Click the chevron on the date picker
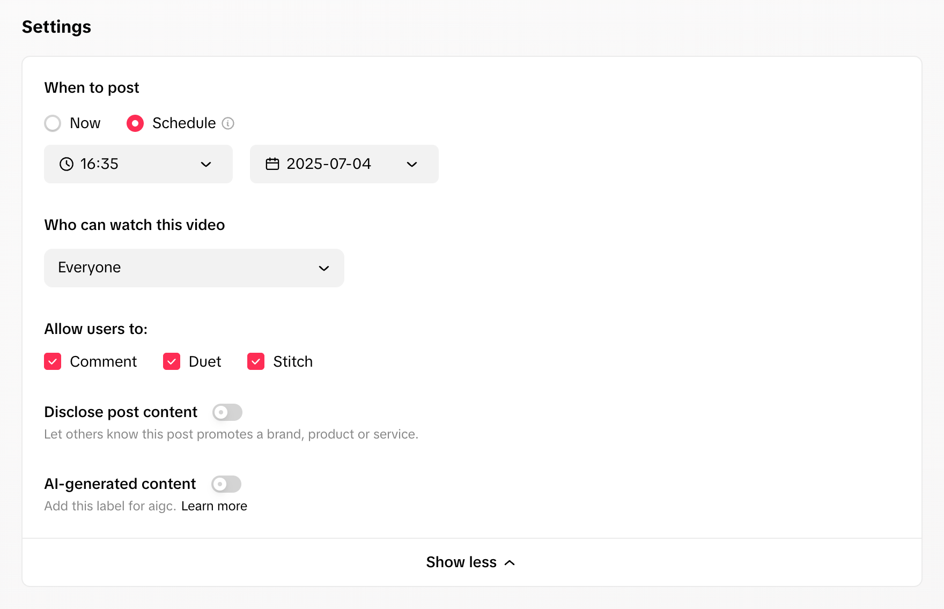 (x=411, y=164)
